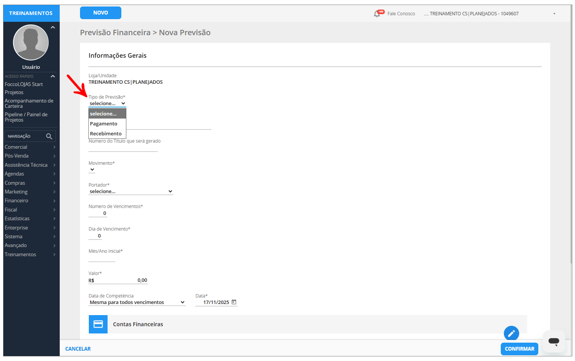Click the user avatar picture

point(31,42)
